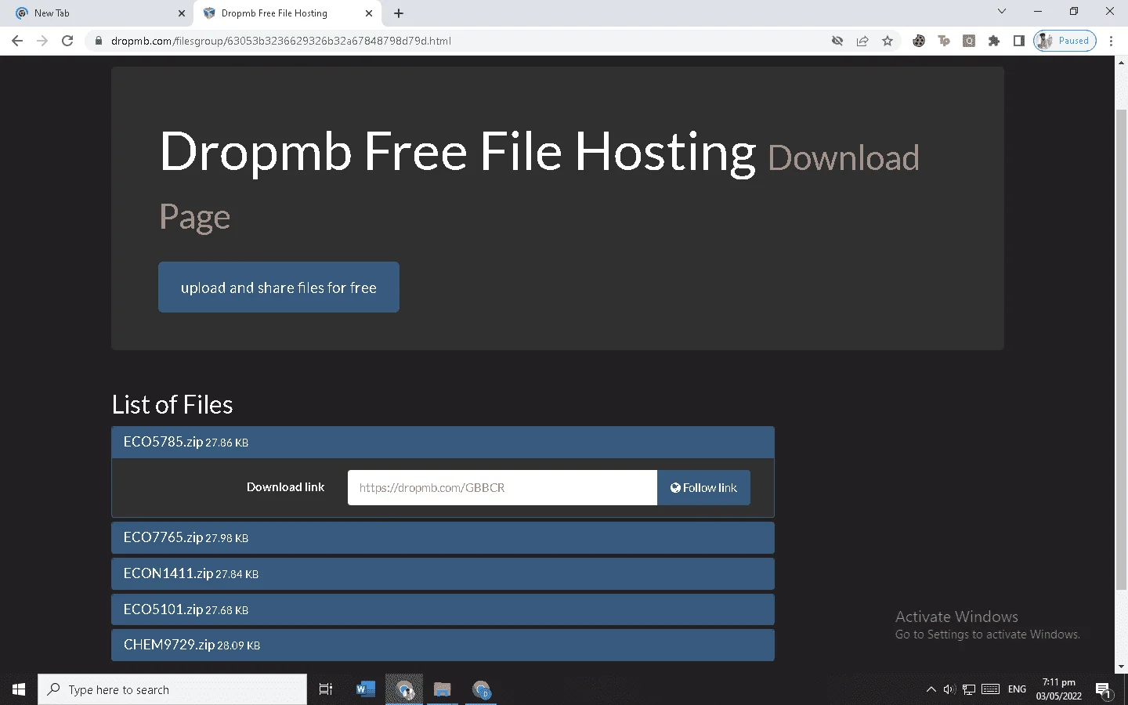The image size is (1128, 705).
Task: Expand the ECO5101.zip file row
Action: 443,609
